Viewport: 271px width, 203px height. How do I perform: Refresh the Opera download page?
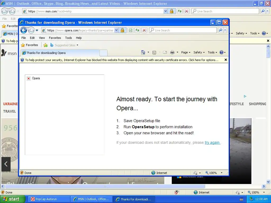coord(137,30)
